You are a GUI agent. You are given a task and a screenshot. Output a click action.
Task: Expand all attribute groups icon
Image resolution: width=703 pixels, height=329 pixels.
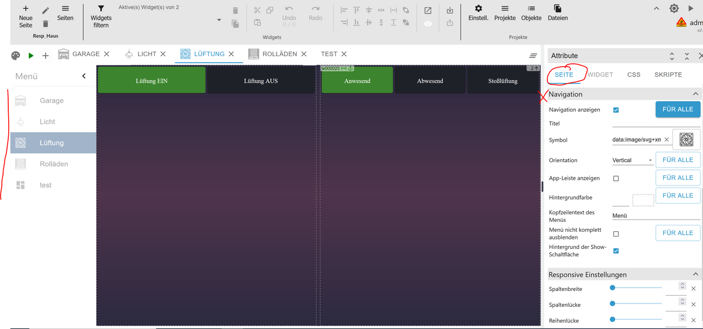(672, 56)
